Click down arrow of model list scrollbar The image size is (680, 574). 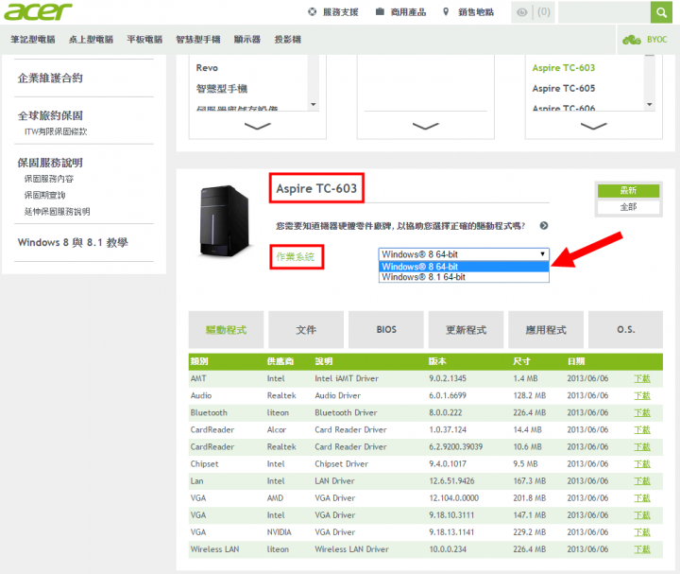[649, 105]
